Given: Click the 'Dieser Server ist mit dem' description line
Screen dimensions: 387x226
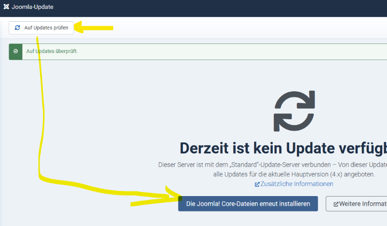Looking at the screenshot, I should (x=272, y=165).
